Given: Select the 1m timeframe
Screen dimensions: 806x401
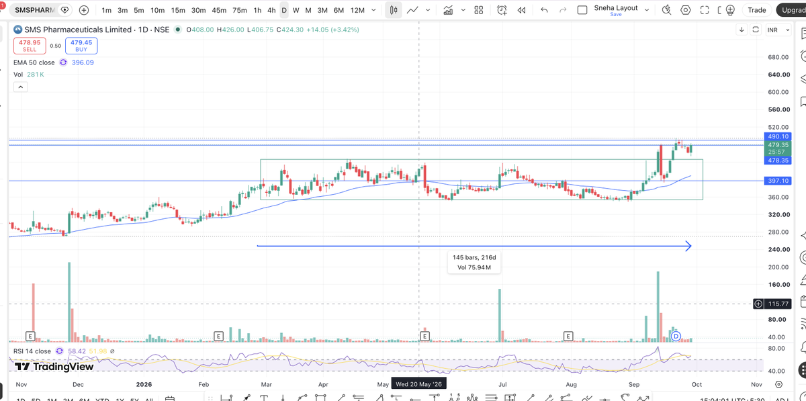Looking at the screenshot, I should click(x=106, y=10).
